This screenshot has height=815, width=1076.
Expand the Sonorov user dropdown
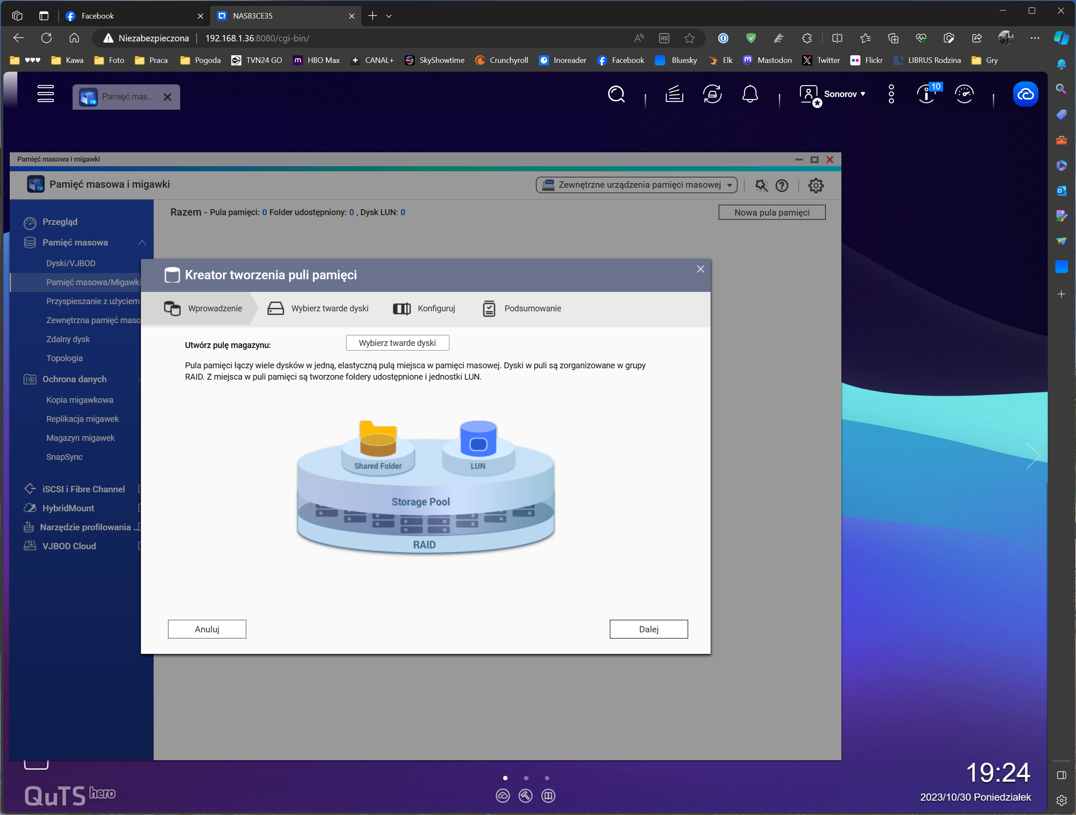844,94
